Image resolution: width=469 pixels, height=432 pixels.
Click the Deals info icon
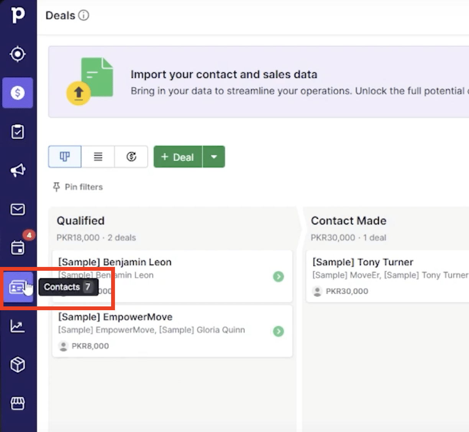pyautogui.click(x=84, y=15)
